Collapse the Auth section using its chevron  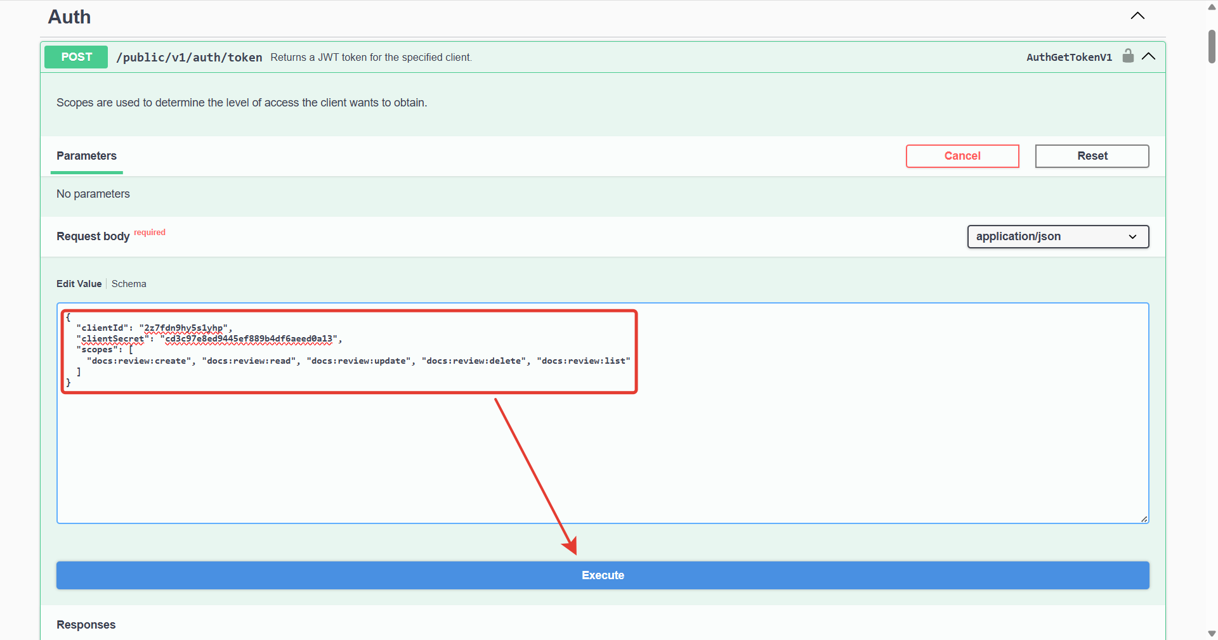pyautogui.click(x=1137, y=16)
